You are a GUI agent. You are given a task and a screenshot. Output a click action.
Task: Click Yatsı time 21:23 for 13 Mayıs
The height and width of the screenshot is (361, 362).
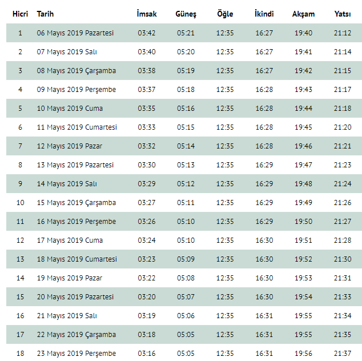pyautogui.click(x=343, y=165)
